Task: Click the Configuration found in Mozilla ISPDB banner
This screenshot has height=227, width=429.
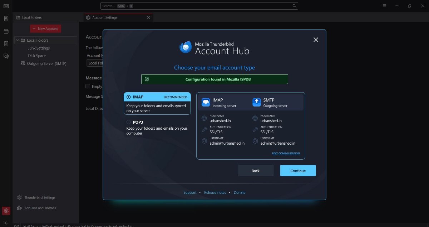Action: tap(214, 79)
